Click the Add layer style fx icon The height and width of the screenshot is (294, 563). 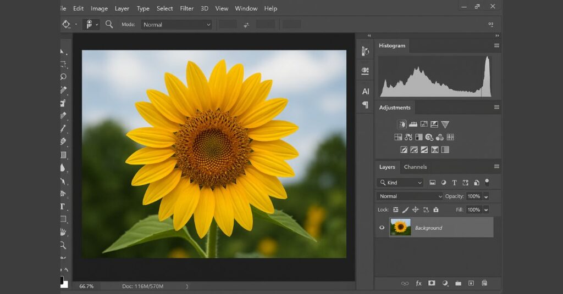coord(418,283)
